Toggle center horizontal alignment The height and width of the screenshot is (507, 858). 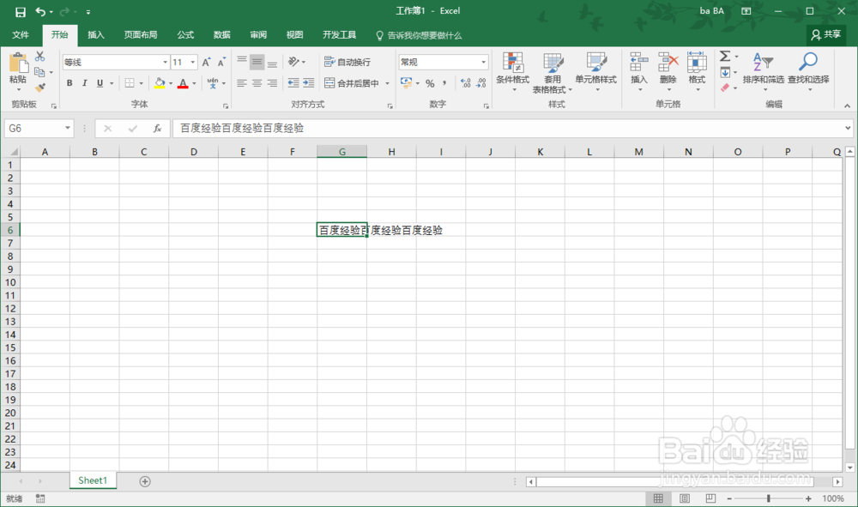coord(257,83)
